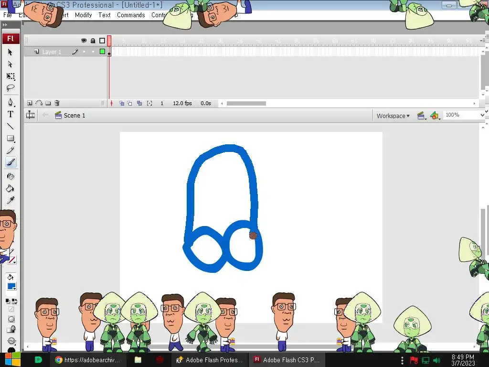Open the File menu
Screen dimensions: 489x367
(8, 15)
